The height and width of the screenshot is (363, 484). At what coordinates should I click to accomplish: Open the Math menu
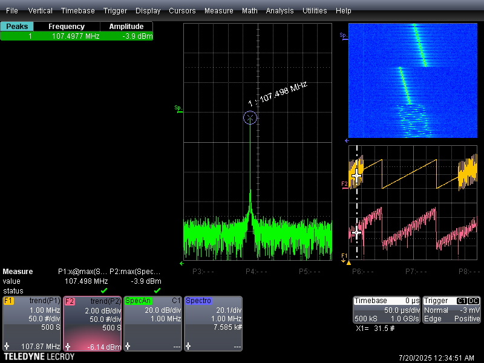point(250,11)
